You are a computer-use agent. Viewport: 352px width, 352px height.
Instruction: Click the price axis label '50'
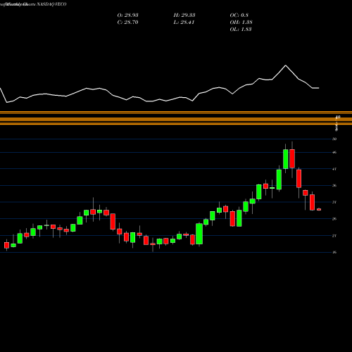pos(334,139)
